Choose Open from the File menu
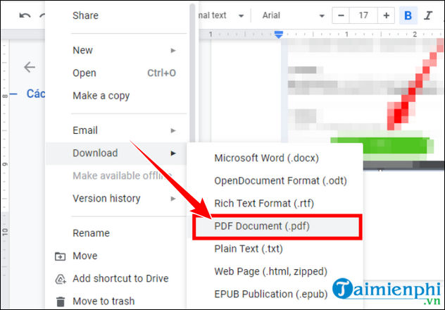 tap(116, 73)
